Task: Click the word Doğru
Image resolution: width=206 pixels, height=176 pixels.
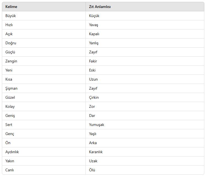Action: [11, 43]
